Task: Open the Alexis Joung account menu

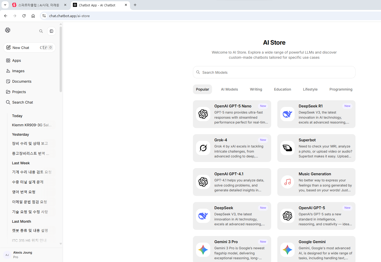Action: 31,255
